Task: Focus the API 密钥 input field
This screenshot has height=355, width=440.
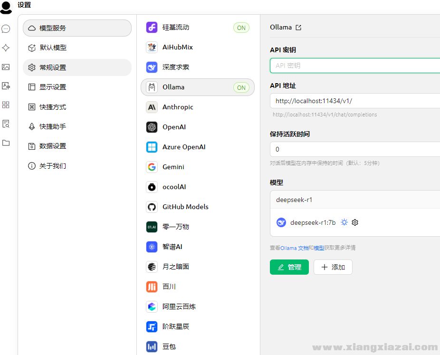Action: pos(355,66)
